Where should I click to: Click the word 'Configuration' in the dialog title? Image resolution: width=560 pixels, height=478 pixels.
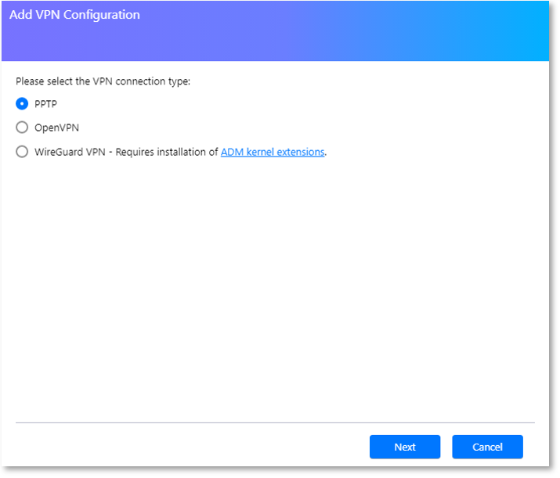click(x=102, y=15)
